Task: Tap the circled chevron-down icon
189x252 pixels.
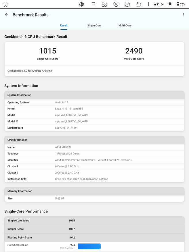Action: [127, 4]
